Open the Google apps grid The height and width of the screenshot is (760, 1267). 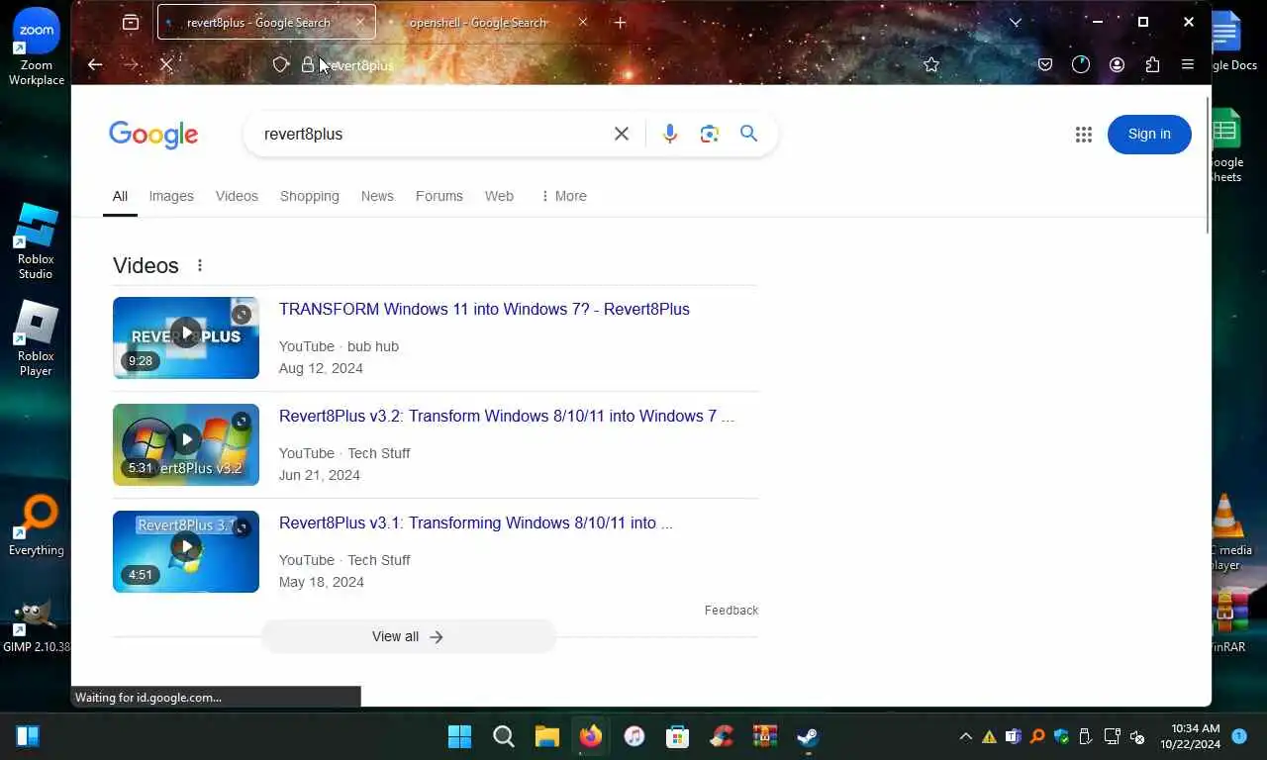tap(1083, 135)
